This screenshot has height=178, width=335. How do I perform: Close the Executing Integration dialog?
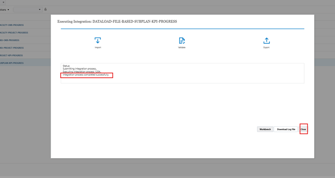tap(303, 129)
